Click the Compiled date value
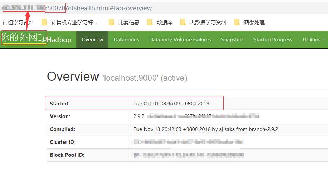Image resolution: width=328 pixels, height=169 pixels. pyautogui.click(x=206, y=129)
